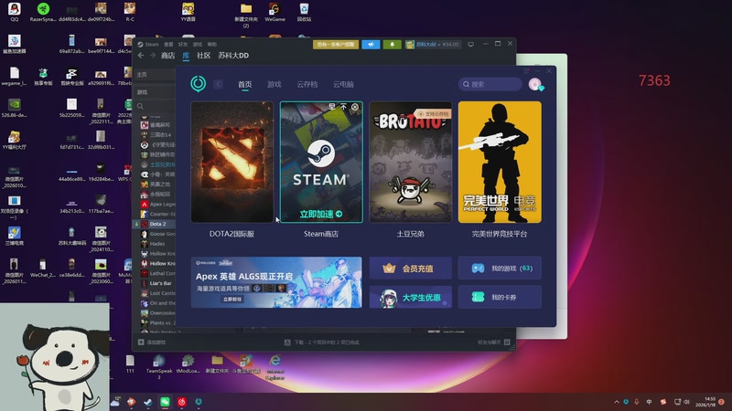This screenshot has width=732, height=411.
Task: Open TeamSpeak 3 desktop icon
Action: click(159, 367)
